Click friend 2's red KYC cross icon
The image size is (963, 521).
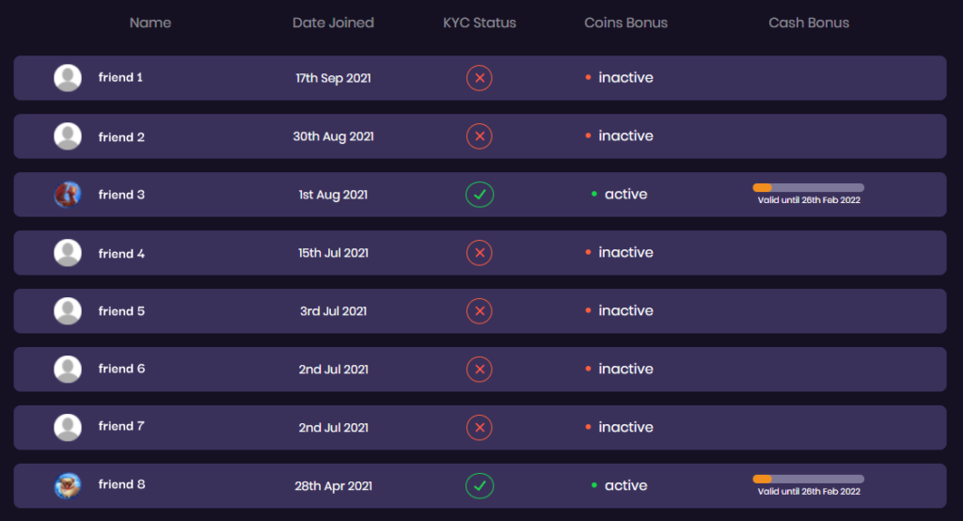coord(479,136)
